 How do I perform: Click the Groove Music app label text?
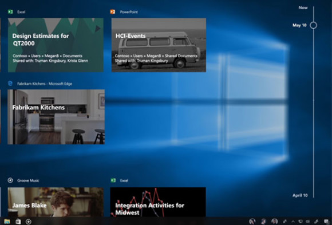pyautogui.click(x=28, y=180)
